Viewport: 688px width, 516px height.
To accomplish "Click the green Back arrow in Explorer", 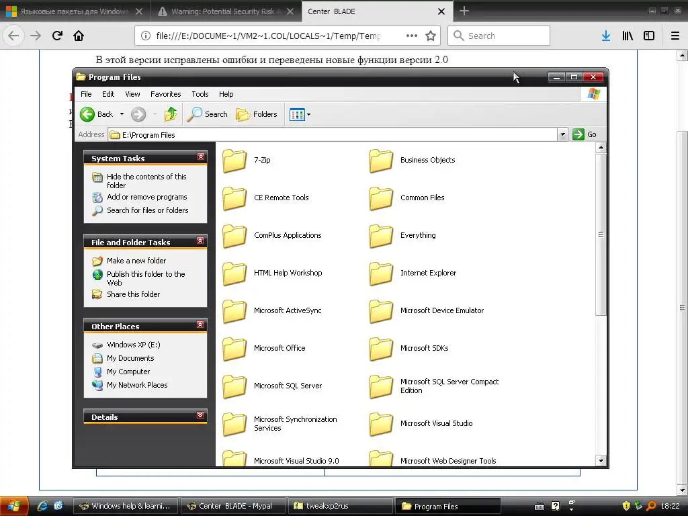I will pyautogui.click(x=87, y=114).
